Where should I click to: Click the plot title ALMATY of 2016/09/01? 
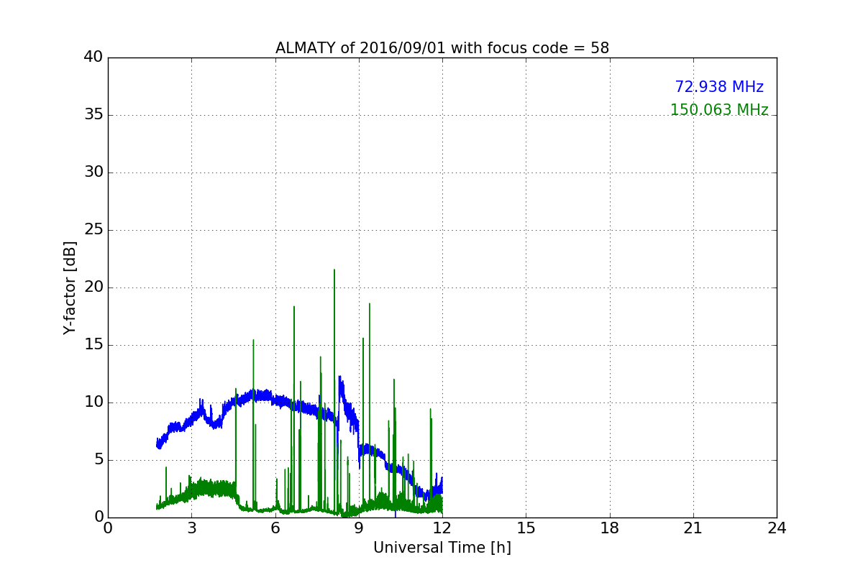coord(442,48)
